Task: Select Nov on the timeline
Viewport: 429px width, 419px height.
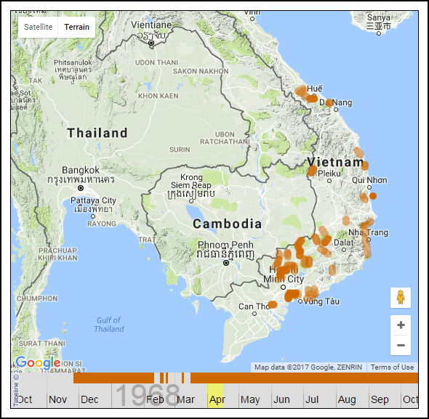Action: (57, 399)
